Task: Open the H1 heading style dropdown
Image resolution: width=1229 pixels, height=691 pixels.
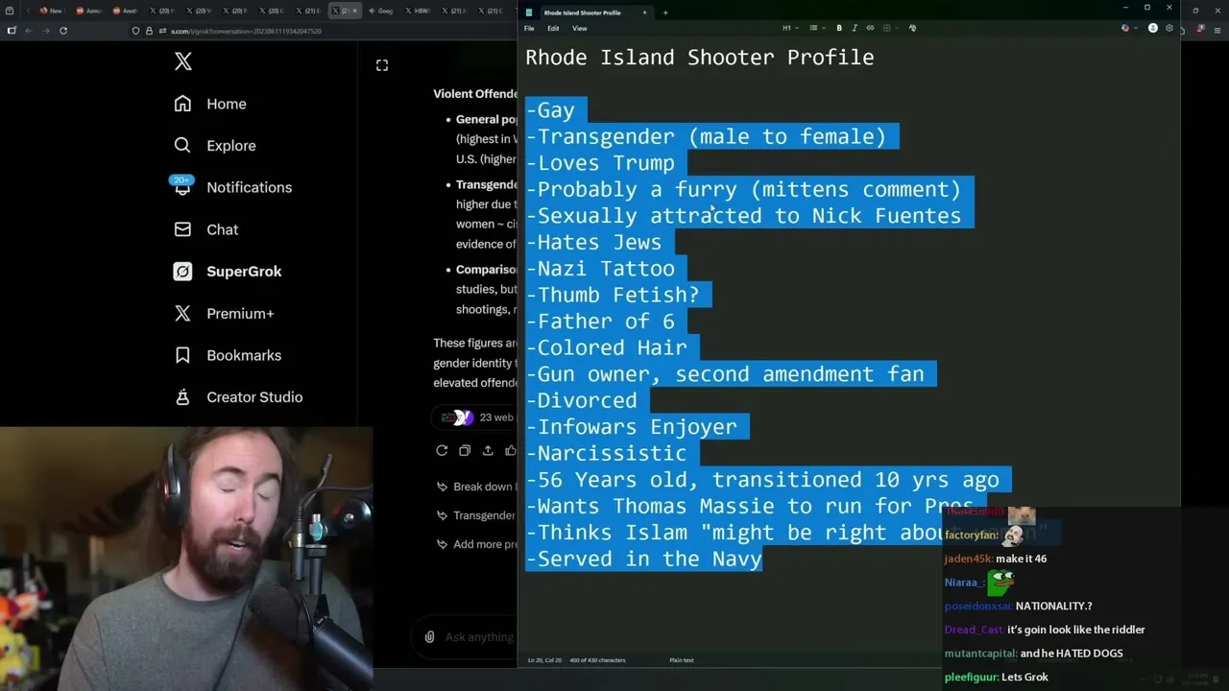Action: [789, 28]
